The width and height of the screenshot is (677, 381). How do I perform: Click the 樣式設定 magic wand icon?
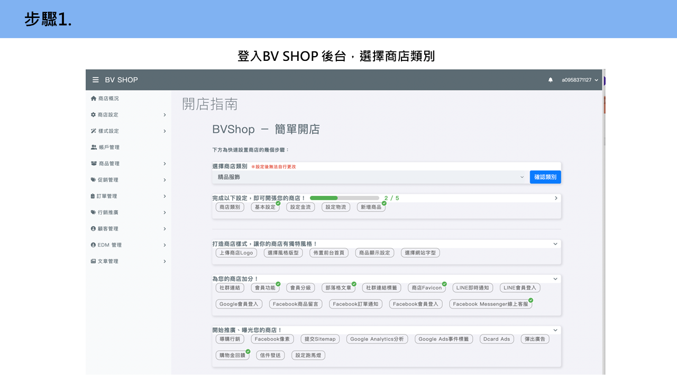tap(94, 131)
